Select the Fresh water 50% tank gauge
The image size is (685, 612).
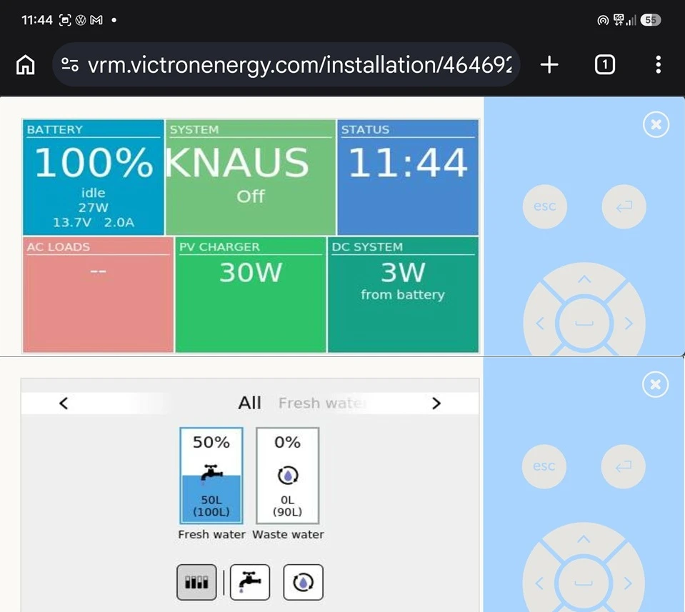[211, 476]
